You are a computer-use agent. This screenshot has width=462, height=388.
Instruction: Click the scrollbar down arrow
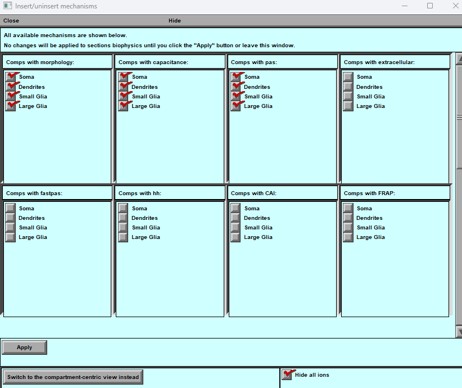[x=459, y=332]
